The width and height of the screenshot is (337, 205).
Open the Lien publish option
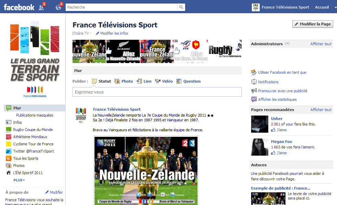point(144,81)
